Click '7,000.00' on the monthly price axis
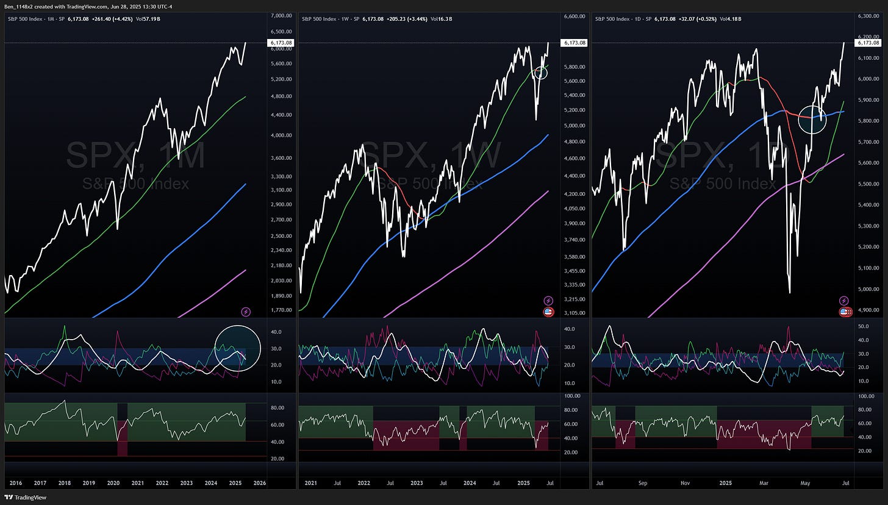 pos(281,15)
